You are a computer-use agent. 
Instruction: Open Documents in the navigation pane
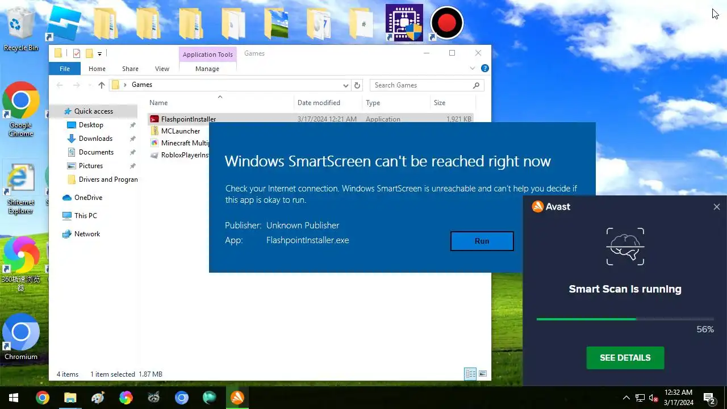pos(96,152)
